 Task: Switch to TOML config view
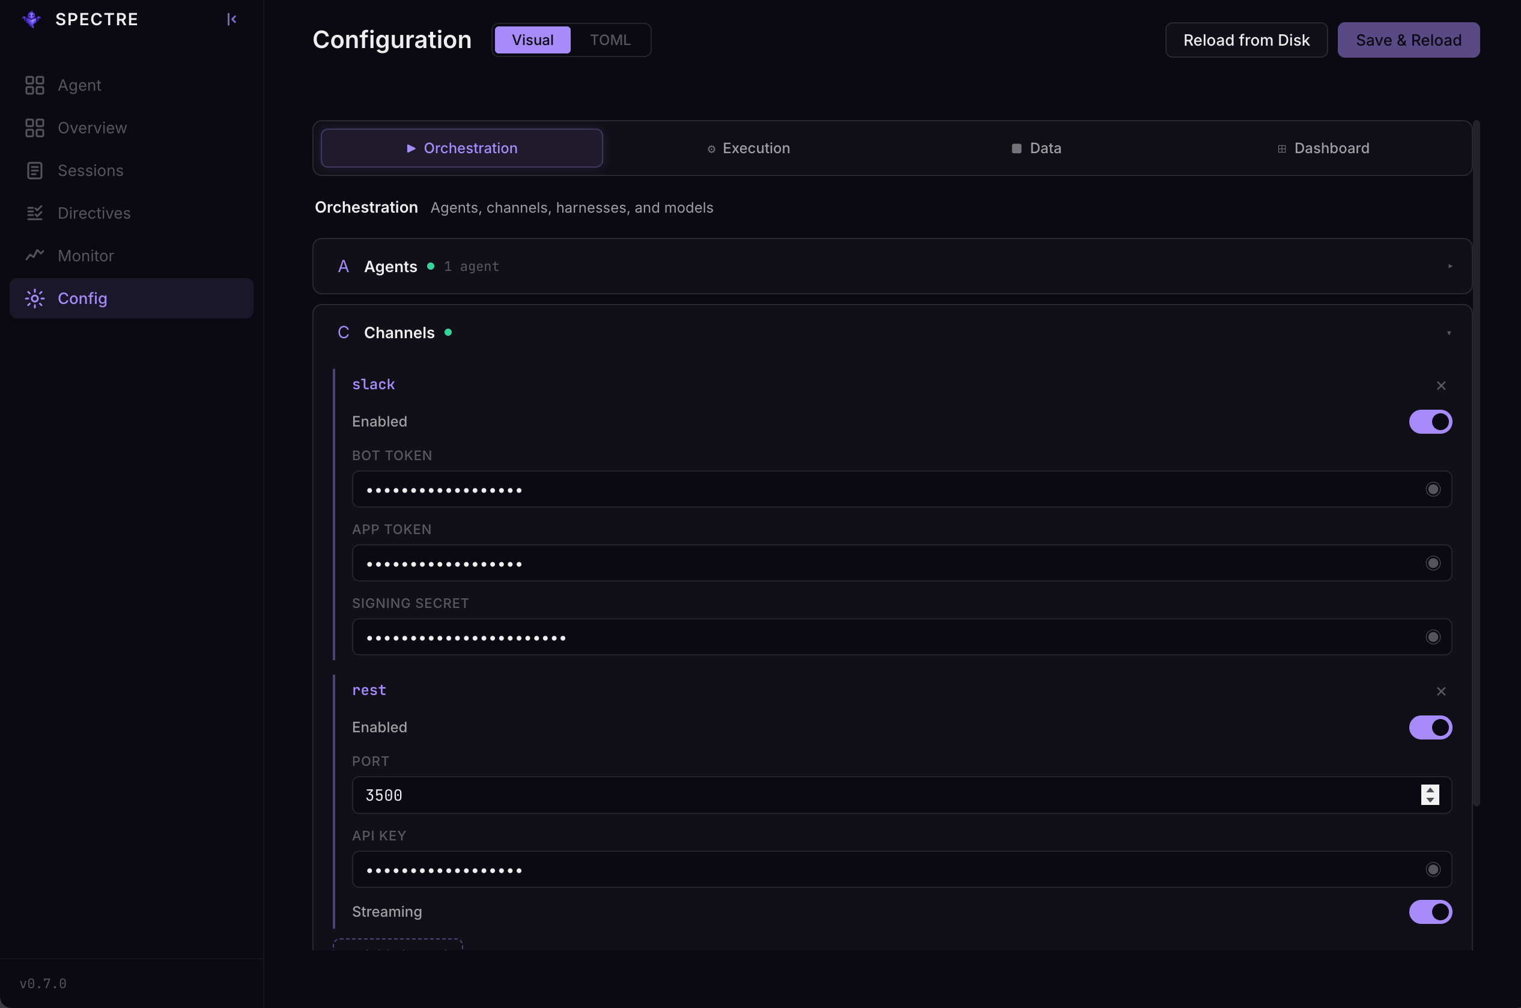(x=610, y=40)
